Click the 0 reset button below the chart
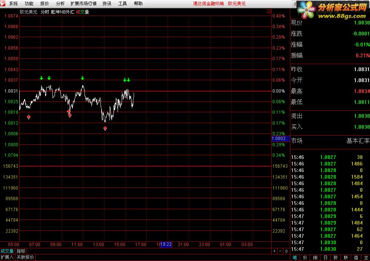This screenshot has height=261, width=370. [x=286, y=251]
